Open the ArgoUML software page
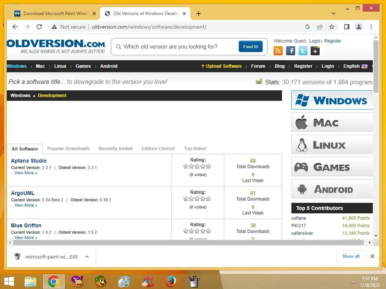Viewport: 386px width, 289px height. pos(23,193)
